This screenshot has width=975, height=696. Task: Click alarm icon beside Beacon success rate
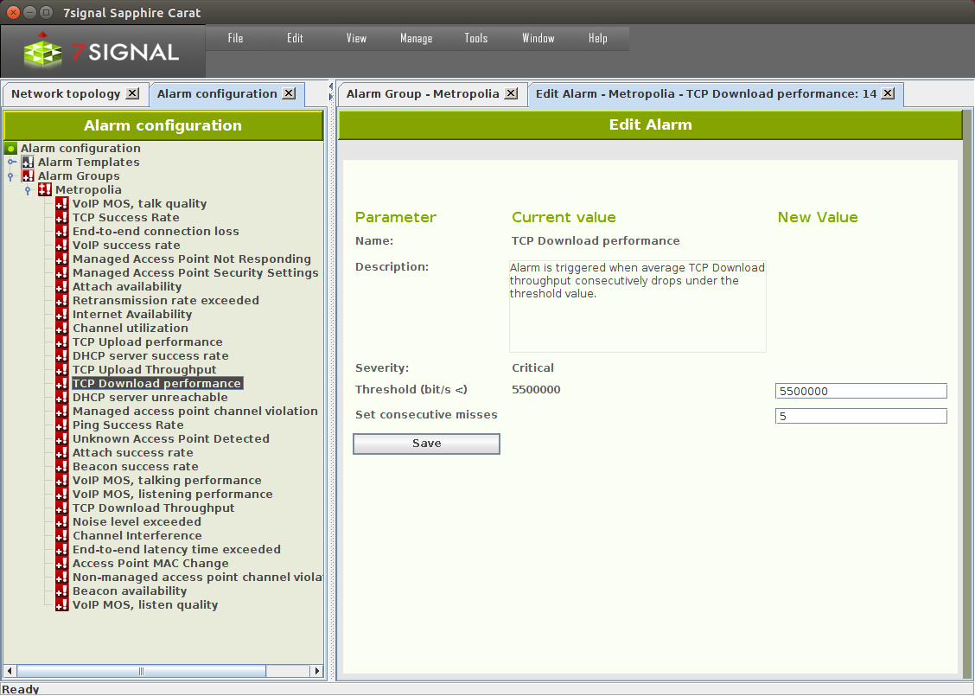point(61,467)
